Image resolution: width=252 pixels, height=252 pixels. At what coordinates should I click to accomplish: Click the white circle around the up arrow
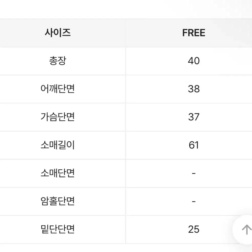coord(242,230)
